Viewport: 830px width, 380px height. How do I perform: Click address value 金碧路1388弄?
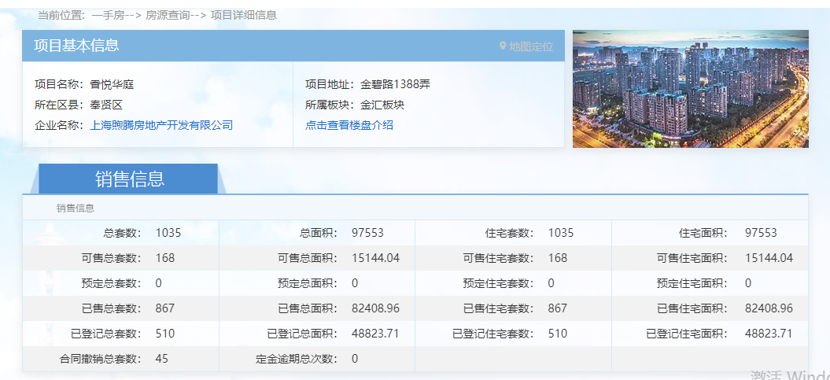pos(396,84)
